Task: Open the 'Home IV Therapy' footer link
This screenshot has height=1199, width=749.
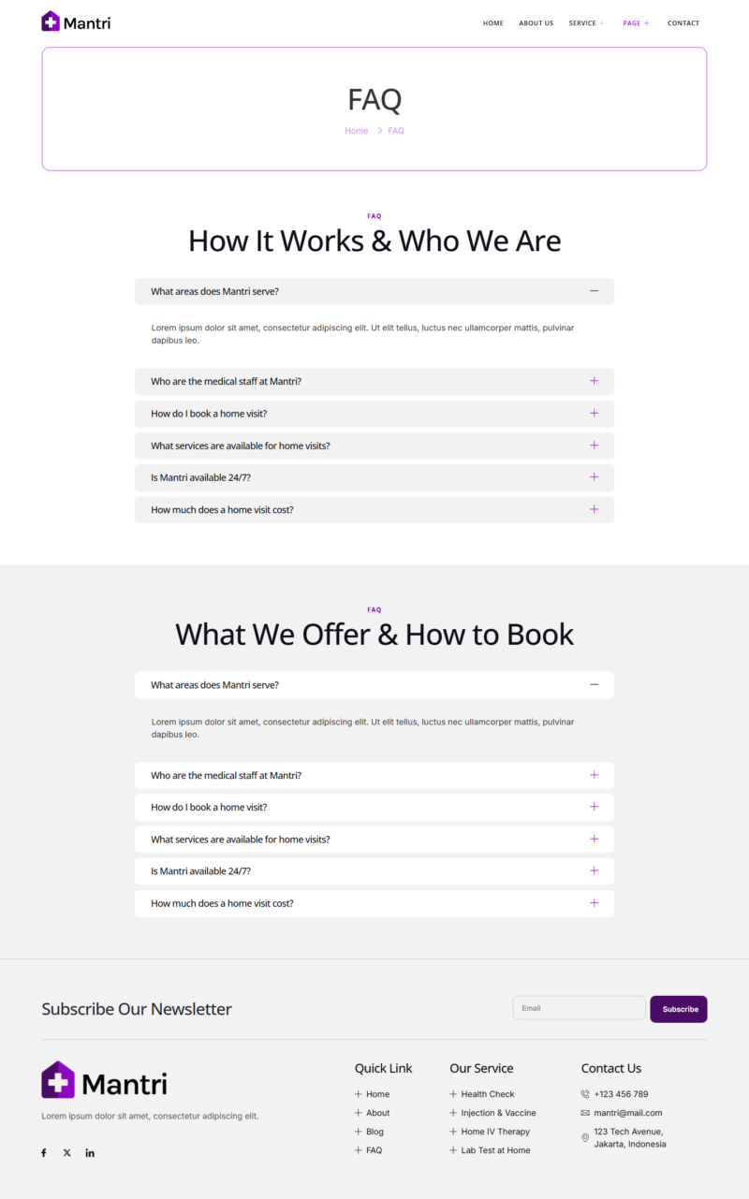Action: click(495, 1132)
